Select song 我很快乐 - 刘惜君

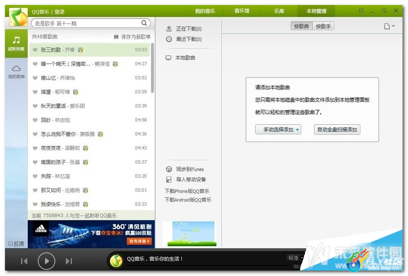(89, 205)
